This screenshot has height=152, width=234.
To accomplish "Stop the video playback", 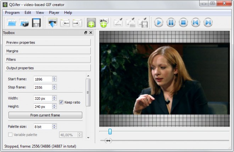I will 183,23.
